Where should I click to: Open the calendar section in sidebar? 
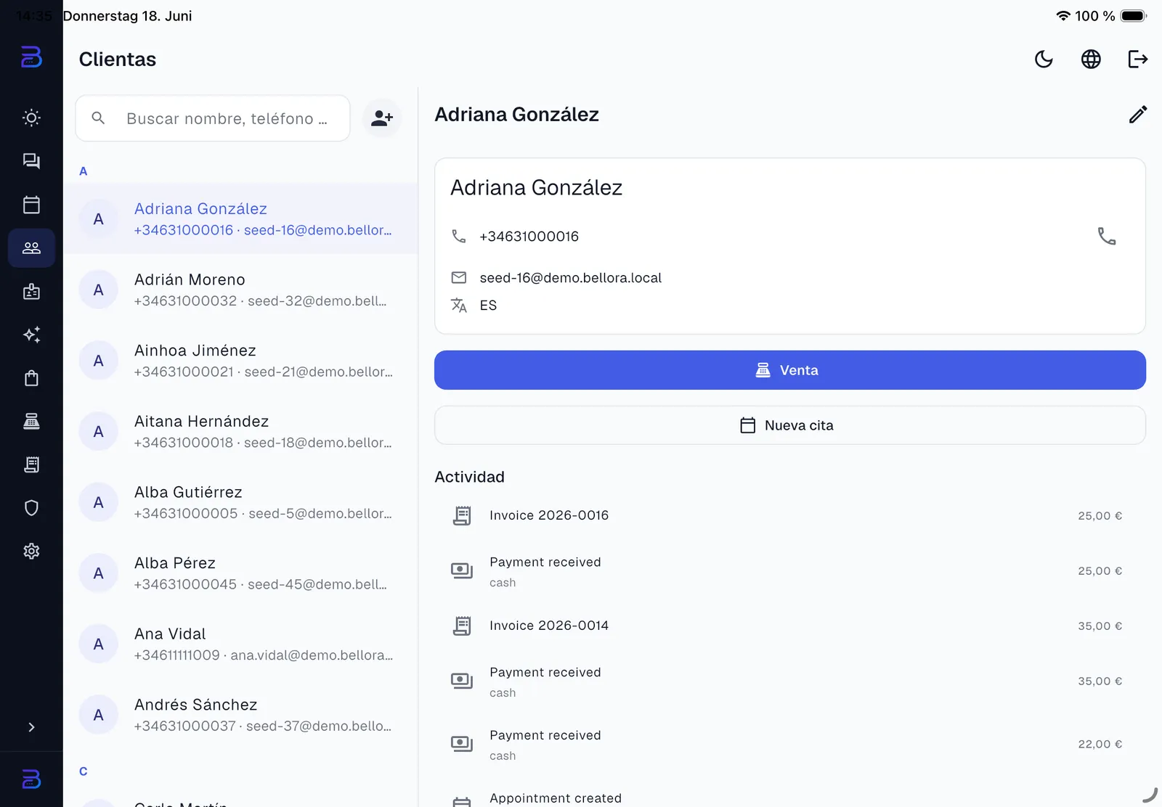click(x=31, y=205)
